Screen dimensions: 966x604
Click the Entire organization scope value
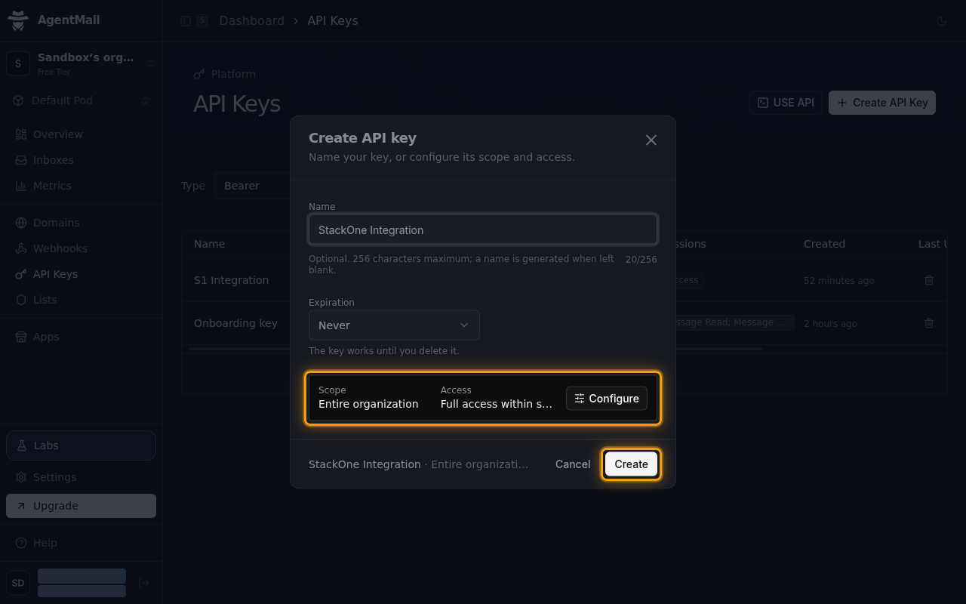pos(368,404)
